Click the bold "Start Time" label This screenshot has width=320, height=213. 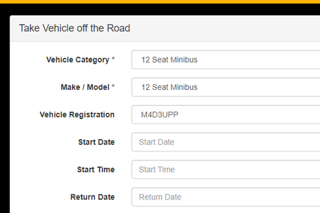(96, 169)
